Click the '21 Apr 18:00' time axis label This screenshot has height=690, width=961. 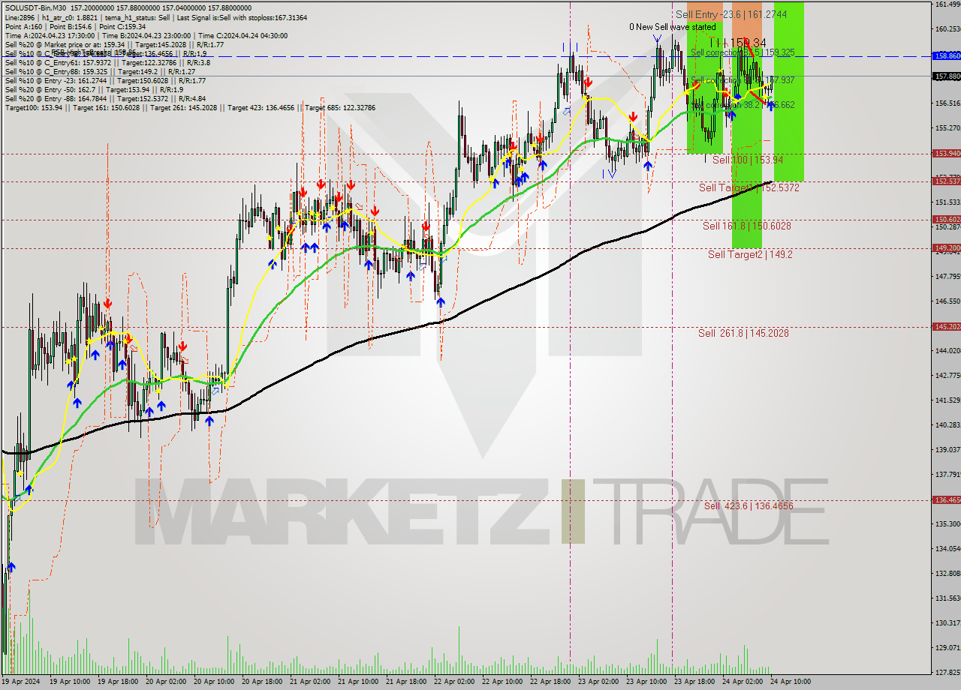click(406, 682)
